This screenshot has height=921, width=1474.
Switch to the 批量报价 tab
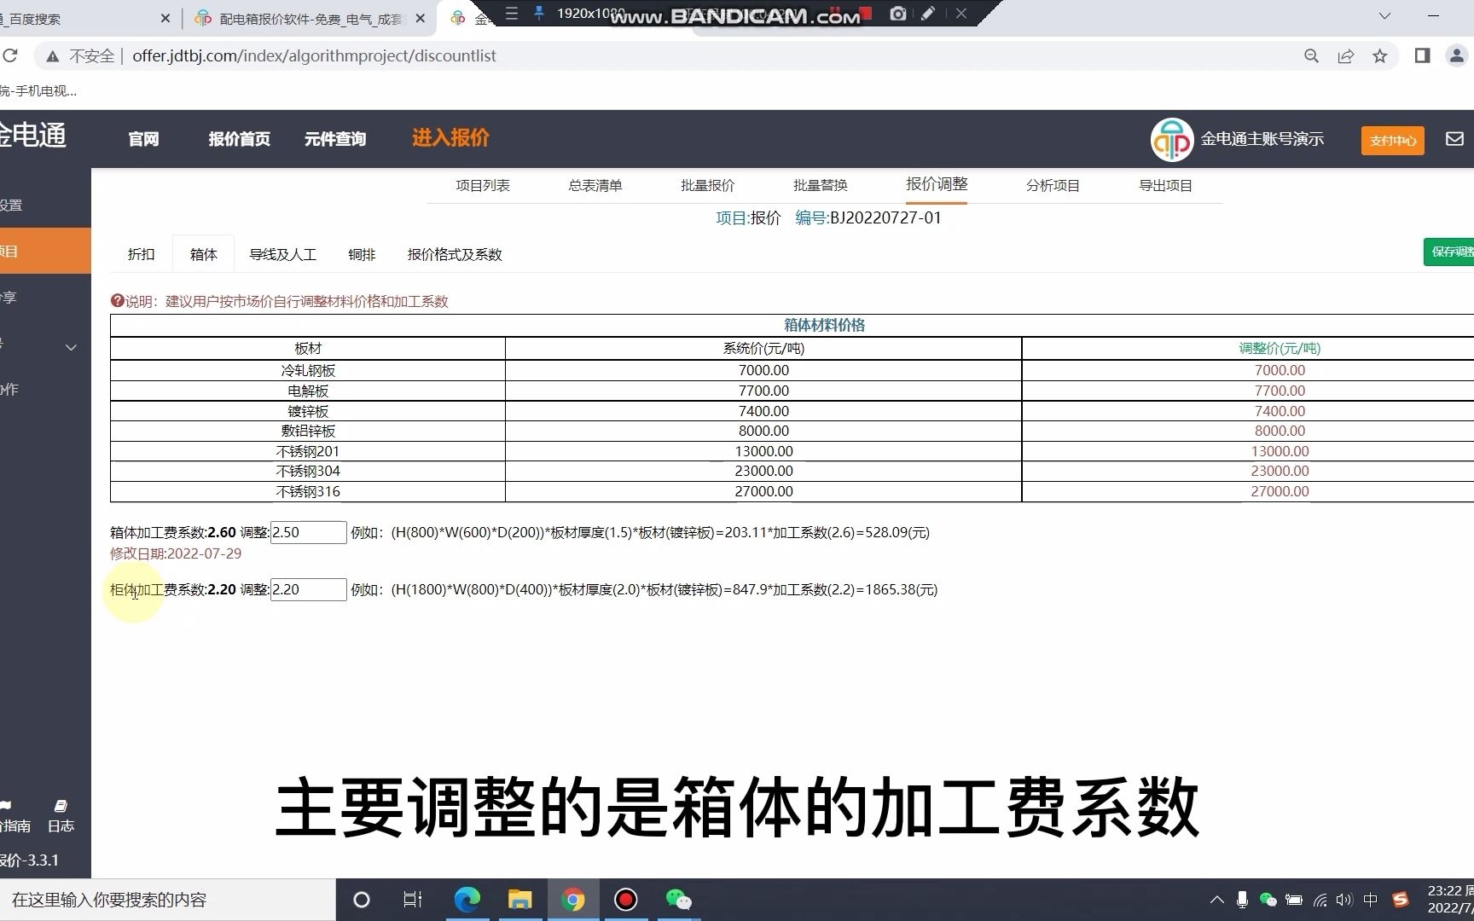tap(708, 185)
